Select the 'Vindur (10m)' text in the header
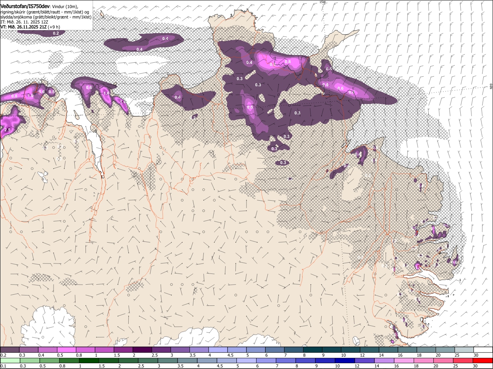The image size is (493, 369). point(65,7)
